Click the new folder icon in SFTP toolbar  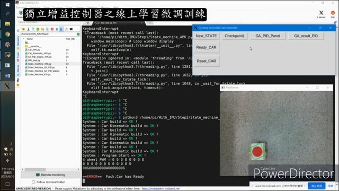[42, 29]
